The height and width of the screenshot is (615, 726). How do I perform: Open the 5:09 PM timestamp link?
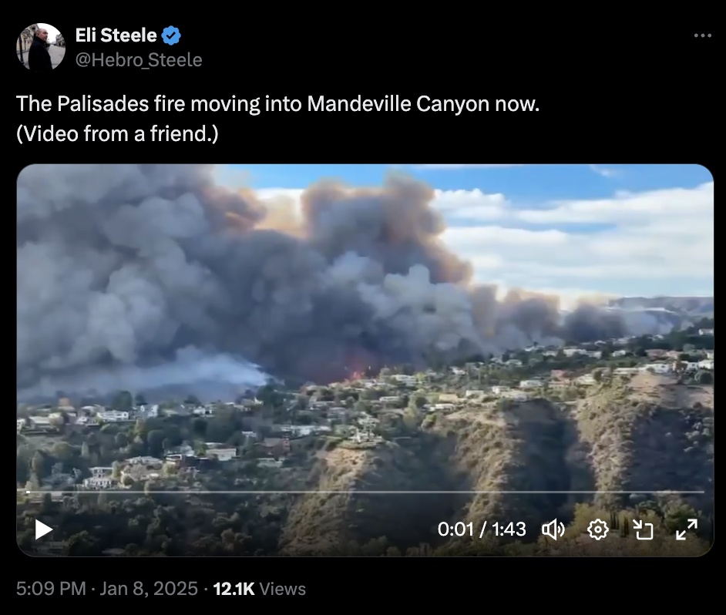click(x=51, y=589)
